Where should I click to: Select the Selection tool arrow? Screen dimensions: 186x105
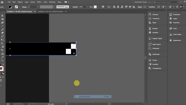click(2, 16)
